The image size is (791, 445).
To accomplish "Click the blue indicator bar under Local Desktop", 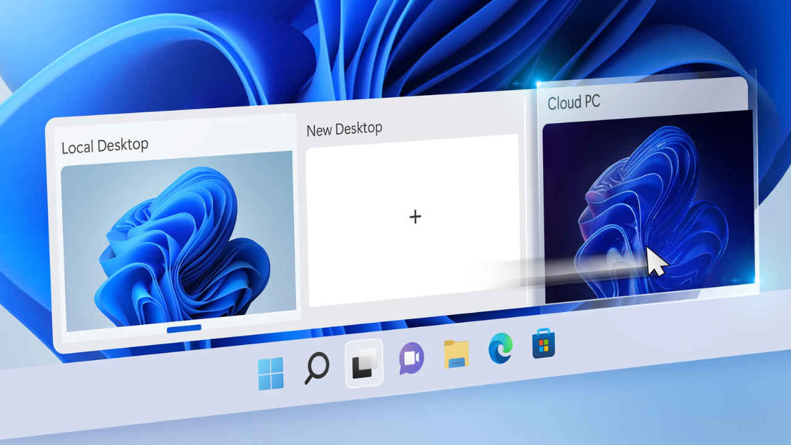I will [x=184, y=328].
